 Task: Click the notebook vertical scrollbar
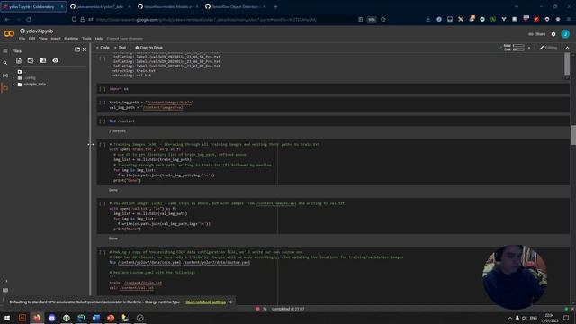point(573,135)
